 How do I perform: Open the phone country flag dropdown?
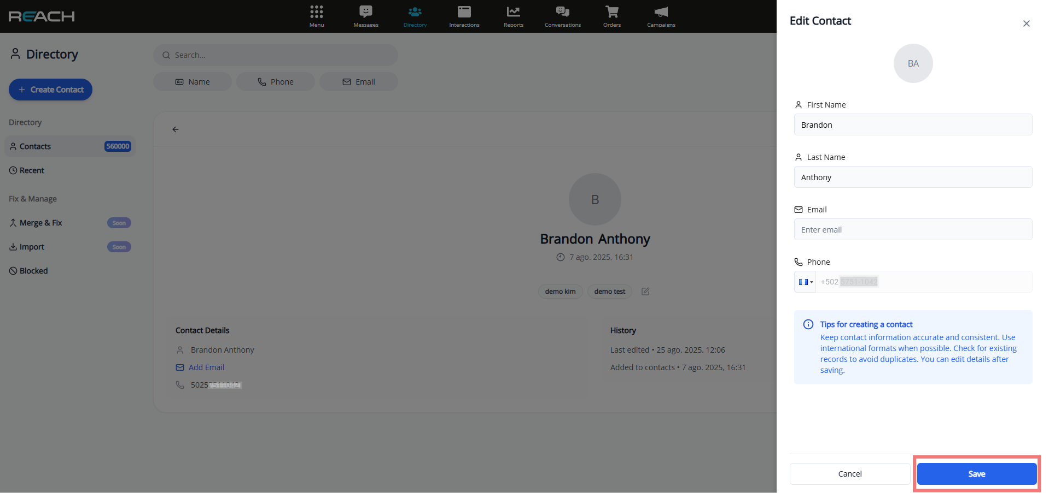[x=805, y=282]
